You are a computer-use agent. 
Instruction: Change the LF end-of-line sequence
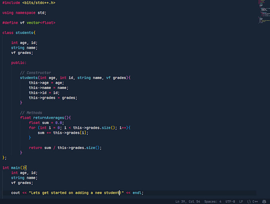pos(241,201)
